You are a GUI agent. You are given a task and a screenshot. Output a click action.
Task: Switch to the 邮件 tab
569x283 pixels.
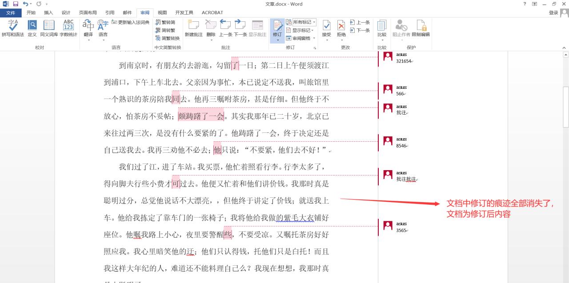[127, 12]
